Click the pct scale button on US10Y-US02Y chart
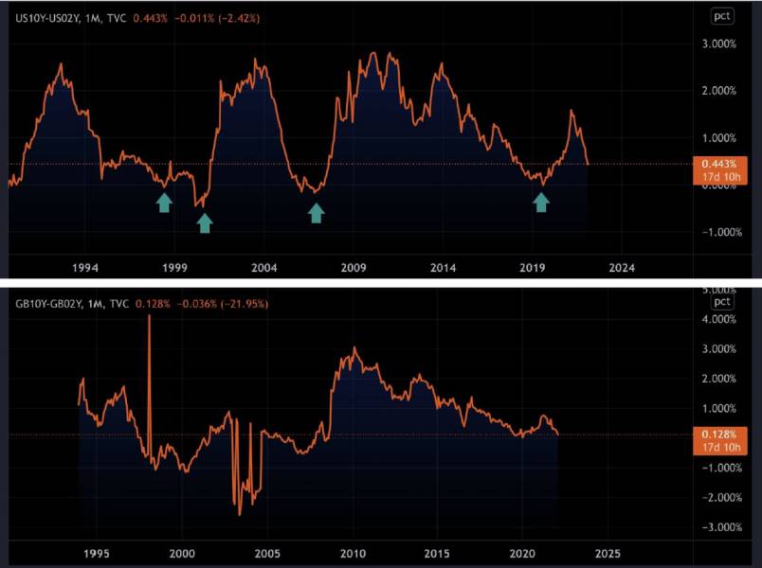 [721, 16]
